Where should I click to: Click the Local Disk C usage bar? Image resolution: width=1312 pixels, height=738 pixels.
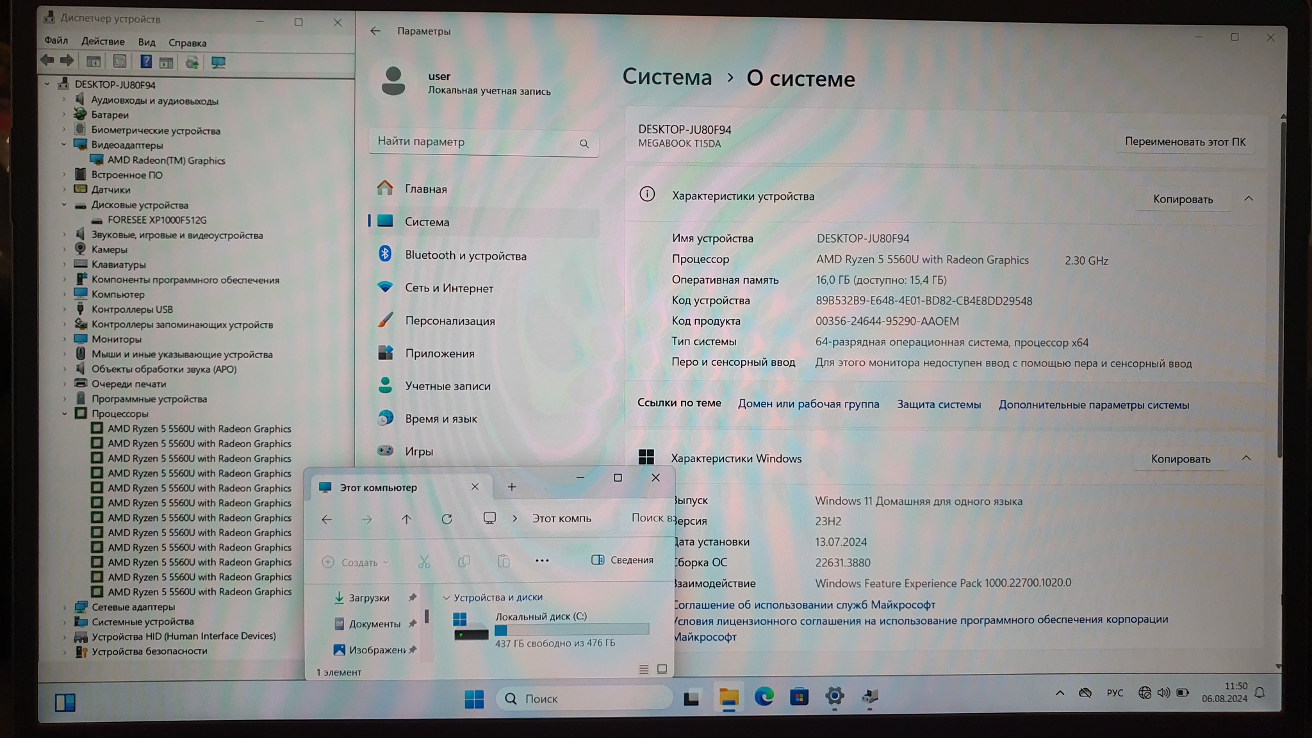[x=571, y=630]
